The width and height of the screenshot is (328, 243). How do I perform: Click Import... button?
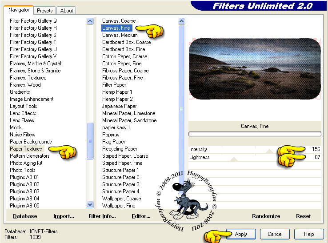click(64, 216)
